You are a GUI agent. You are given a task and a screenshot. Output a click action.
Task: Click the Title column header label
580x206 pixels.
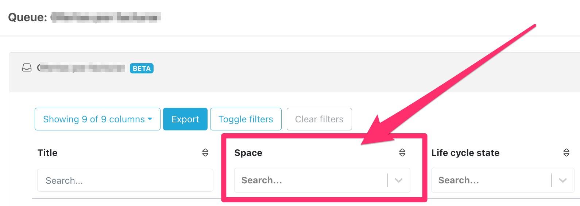(x=47, y=153)
